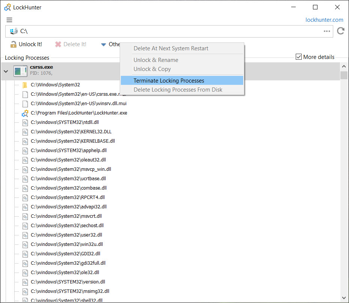
Task: Select C:\windows\SYSTEM32\version.dll row
Action: point(68,282)
